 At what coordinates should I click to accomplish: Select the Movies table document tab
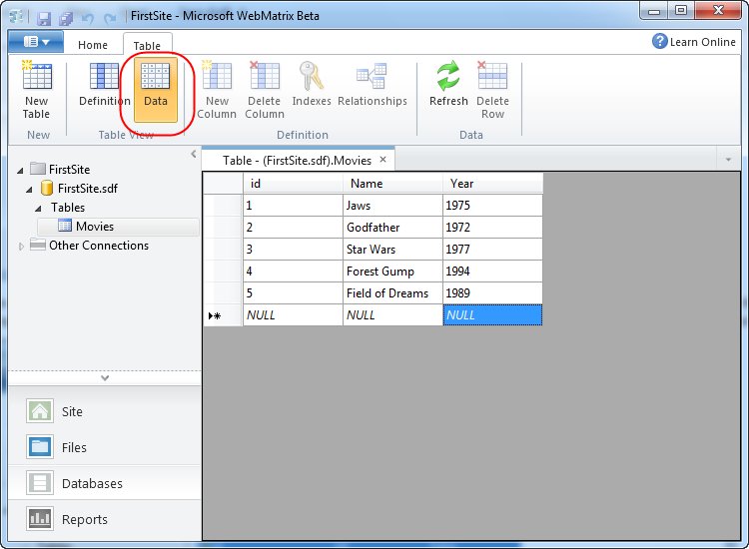point(297,161)
